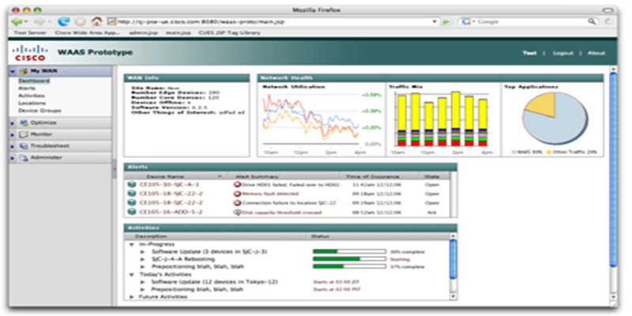The image size is (632, 316).
Task: Expand the SJC-J-4-A Rebooting activity
Action: click(x=142, y=259)
